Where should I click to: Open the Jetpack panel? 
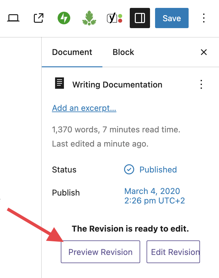pyautogui.click(x=64, y=18)
